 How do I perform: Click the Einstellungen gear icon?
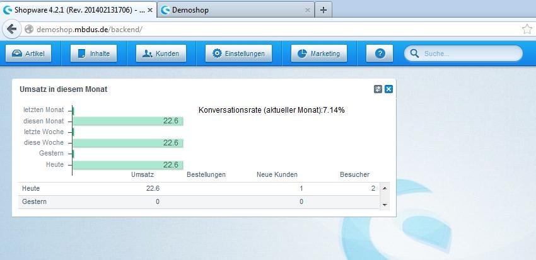click(217, 54)
